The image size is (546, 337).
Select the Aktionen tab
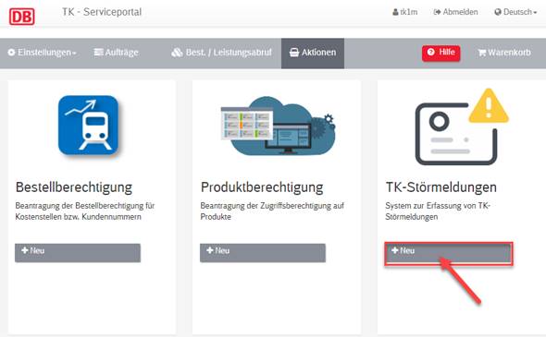[x=313, y=53]
